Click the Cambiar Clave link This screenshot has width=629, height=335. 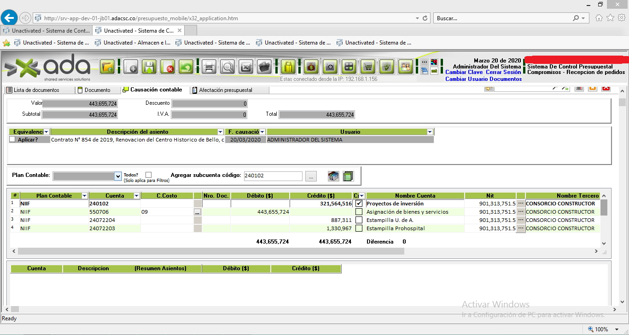[x=464, y=72]
